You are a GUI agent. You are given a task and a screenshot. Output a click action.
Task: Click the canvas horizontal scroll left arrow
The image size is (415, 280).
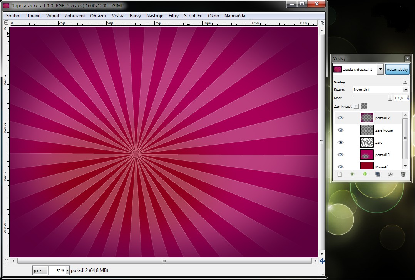13,261
